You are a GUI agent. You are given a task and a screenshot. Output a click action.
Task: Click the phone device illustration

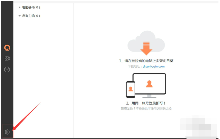(130, 89)
